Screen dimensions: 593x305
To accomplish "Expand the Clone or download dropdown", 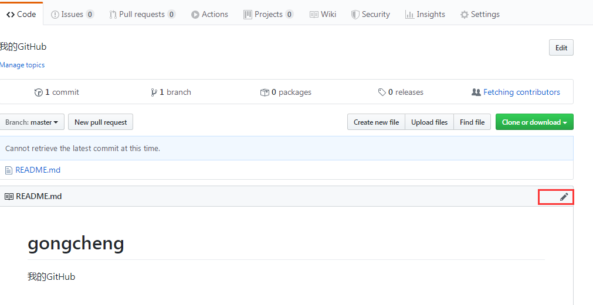I will point(534,122).
